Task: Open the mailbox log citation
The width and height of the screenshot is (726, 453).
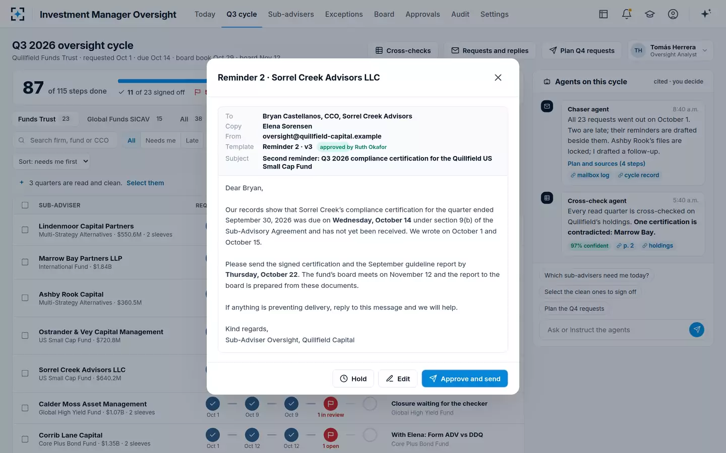Action: pyautogui.click(x=590, y=175)
